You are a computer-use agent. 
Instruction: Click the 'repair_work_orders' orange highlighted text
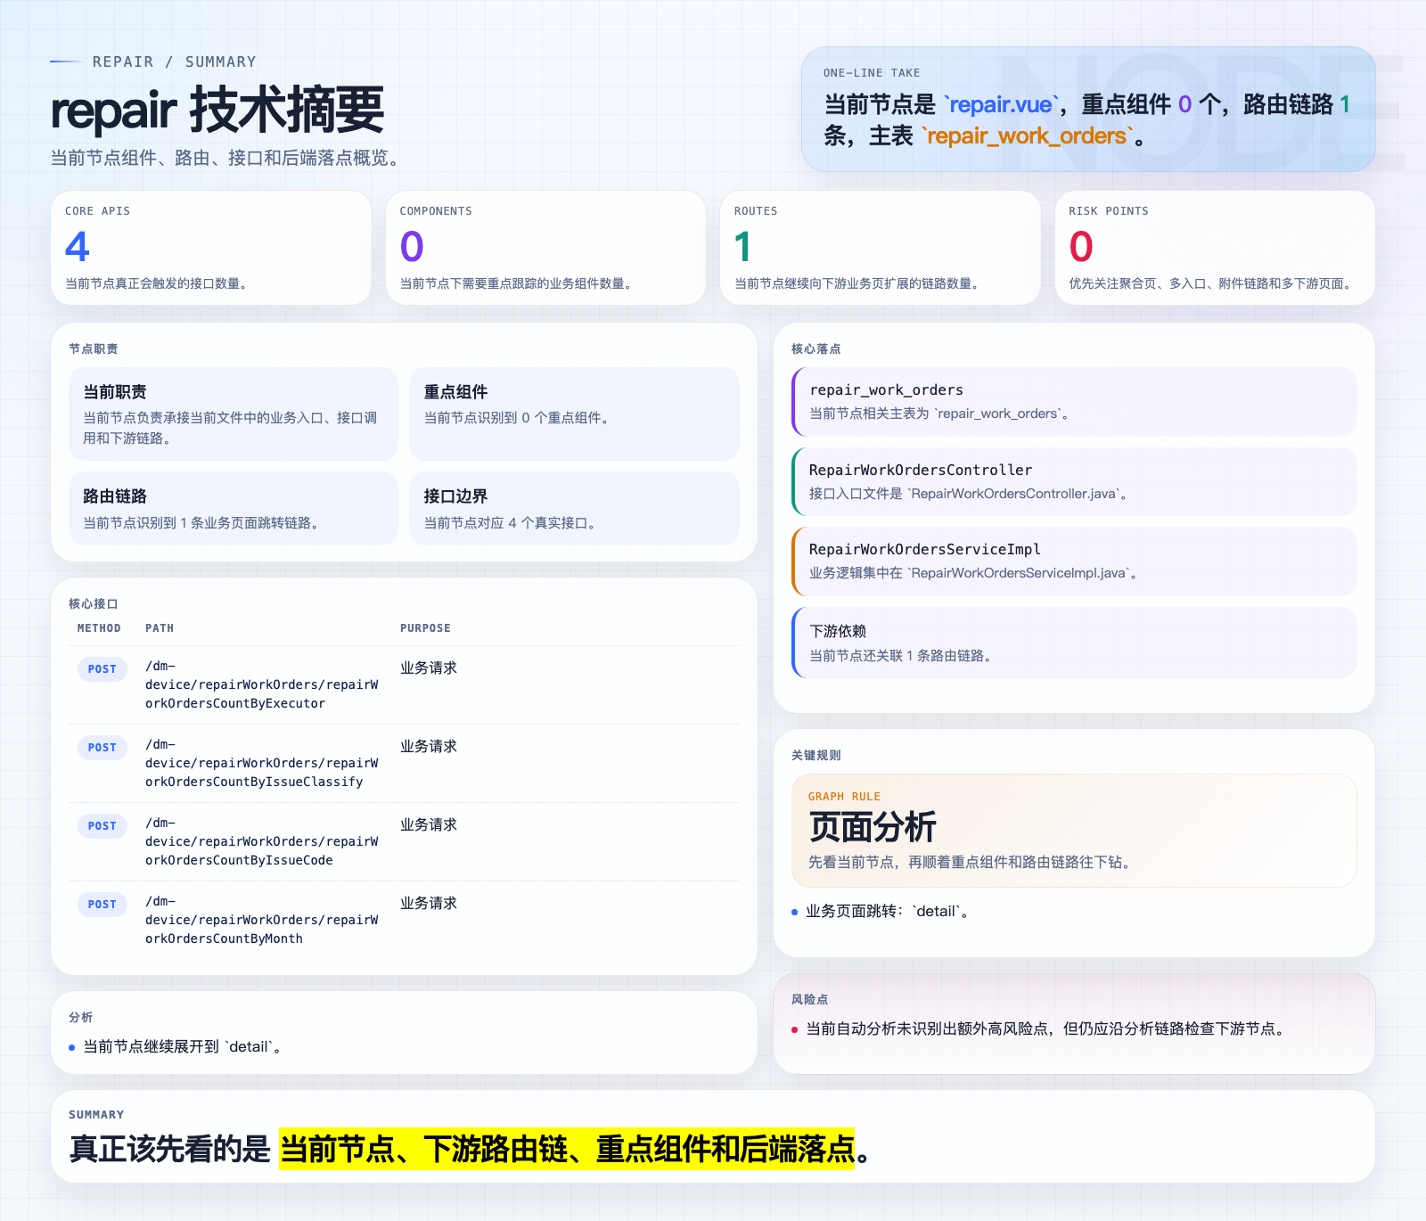[x=1027, y=135]
